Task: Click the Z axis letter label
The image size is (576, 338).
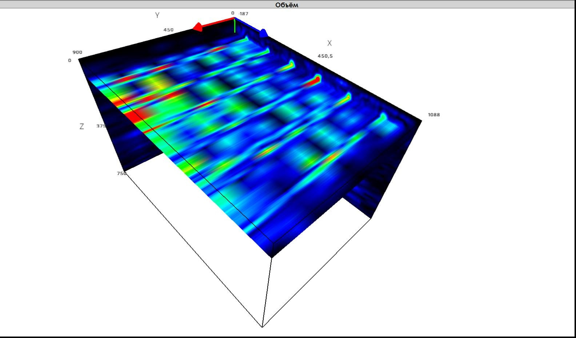Action: [81, 126]
